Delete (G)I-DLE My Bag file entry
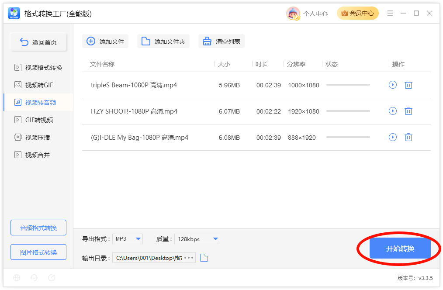This screenshot has width=443, height=290. (x=408, y=137)
